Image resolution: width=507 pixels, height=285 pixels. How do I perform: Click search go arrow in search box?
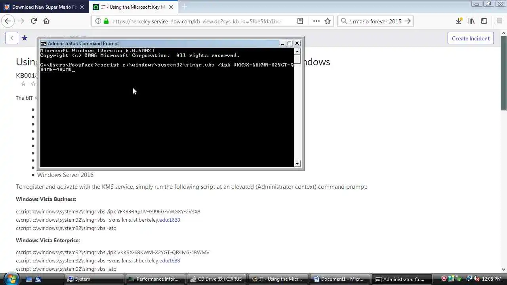408,21
